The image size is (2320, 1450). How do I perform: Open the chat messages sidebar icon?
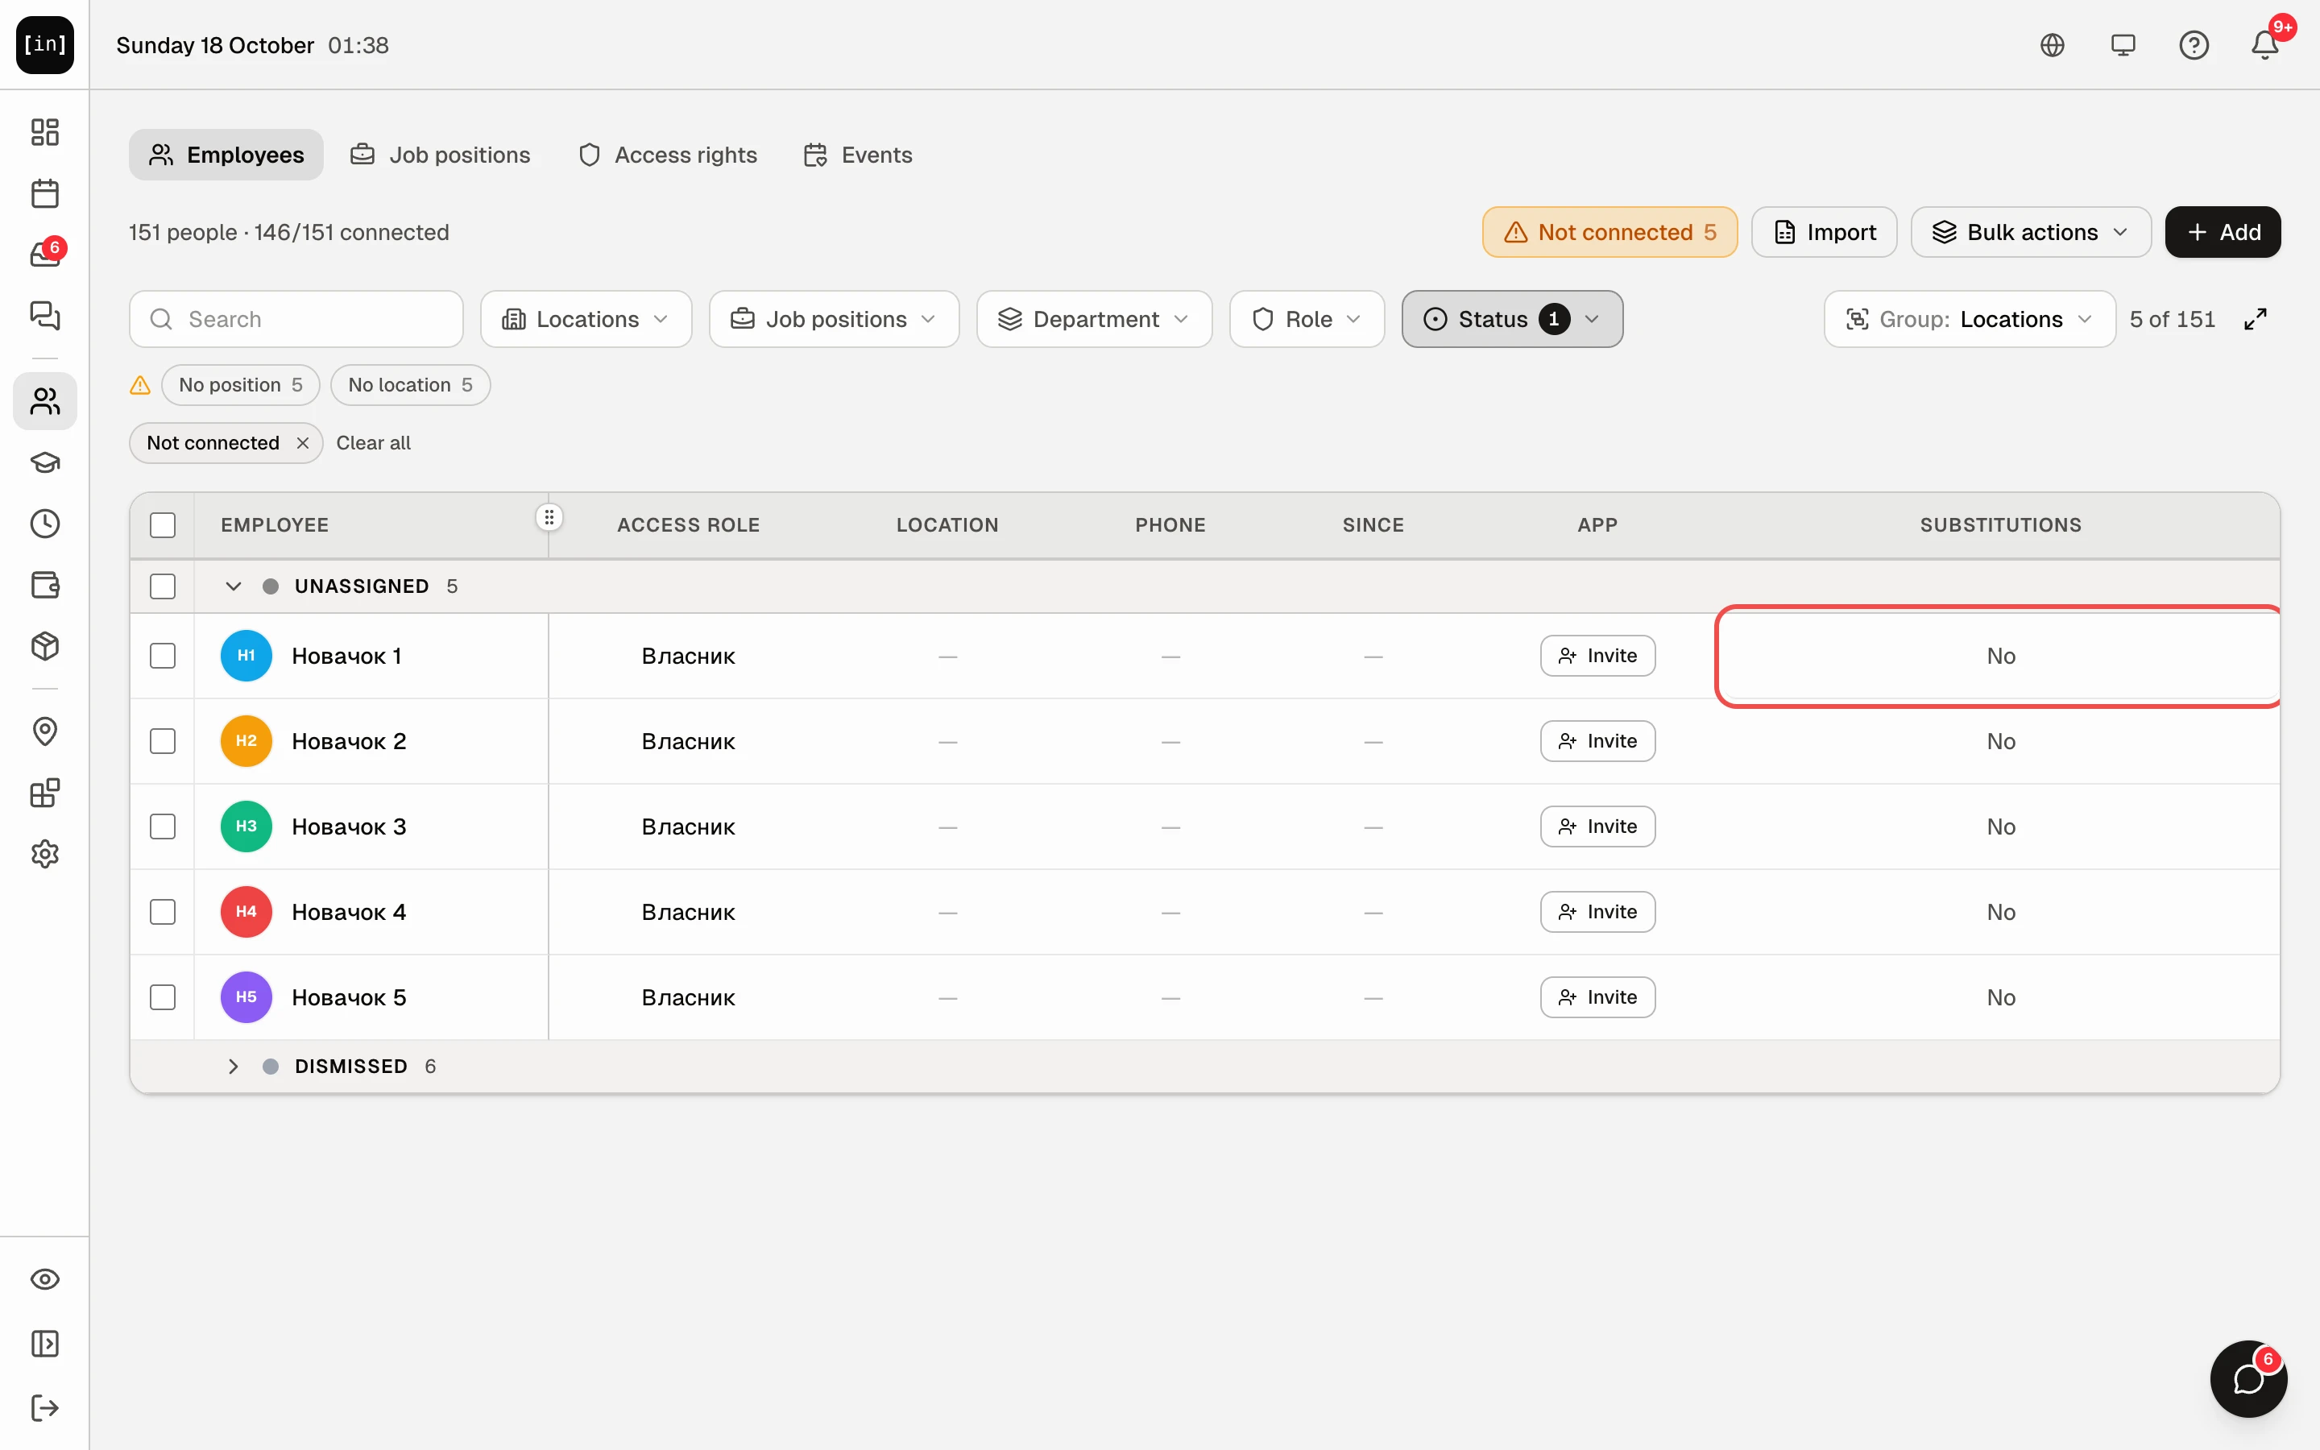pos(44,316)
